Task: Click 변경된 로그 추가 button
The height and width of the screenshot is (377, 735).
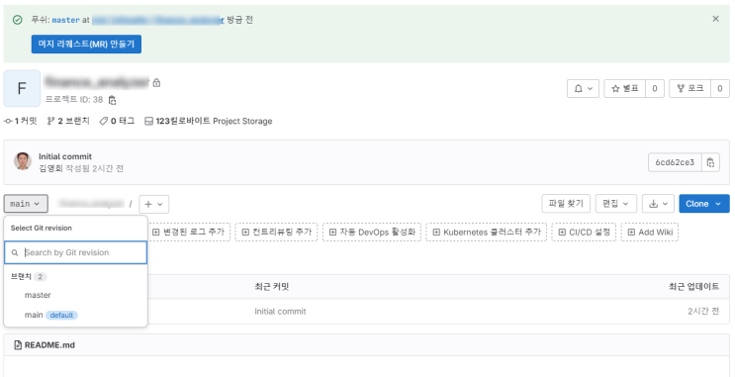Action: coord(188,233)
